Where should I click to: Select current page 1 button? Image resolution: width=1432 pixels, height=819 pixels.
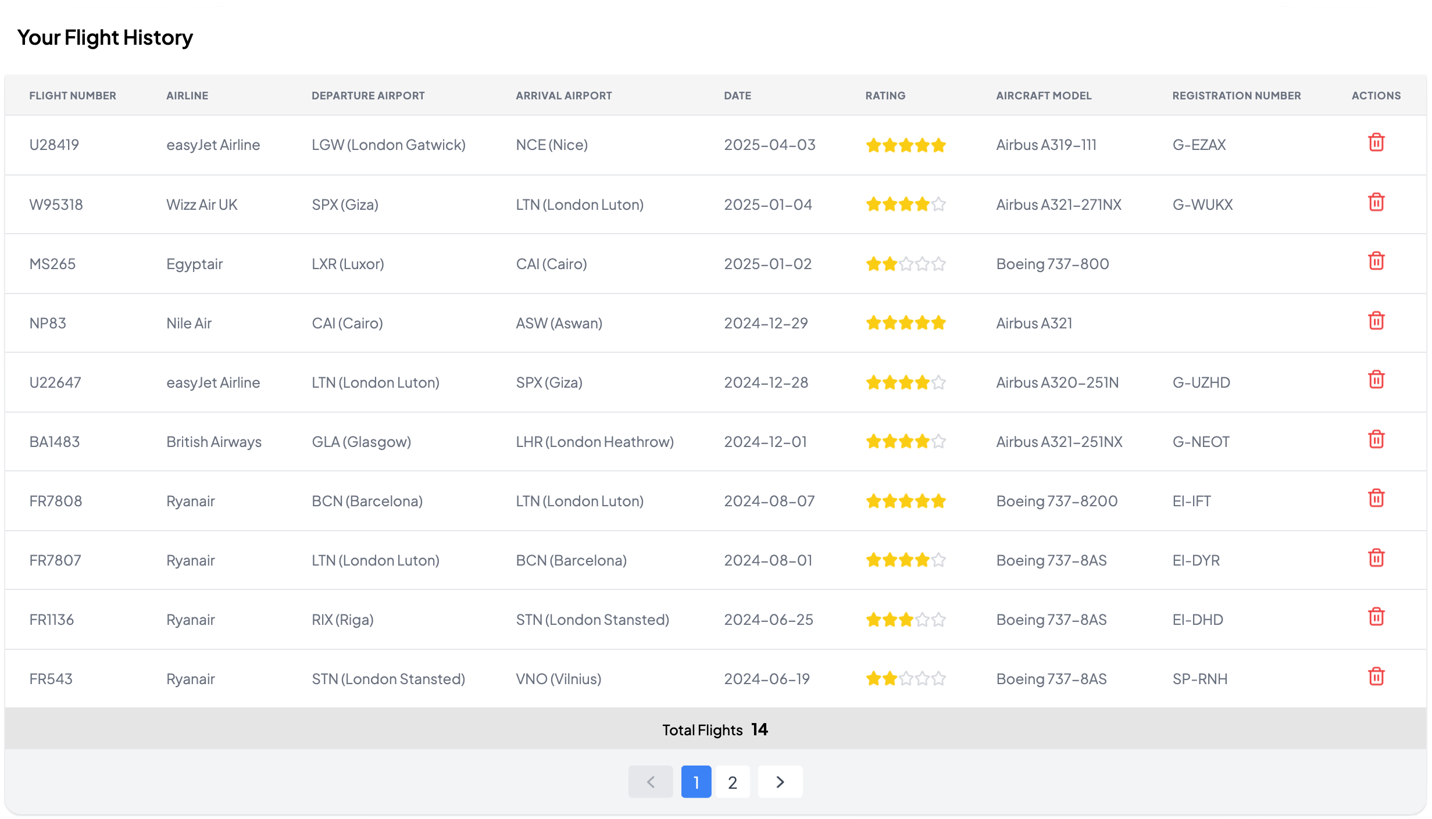coord(696,782)
